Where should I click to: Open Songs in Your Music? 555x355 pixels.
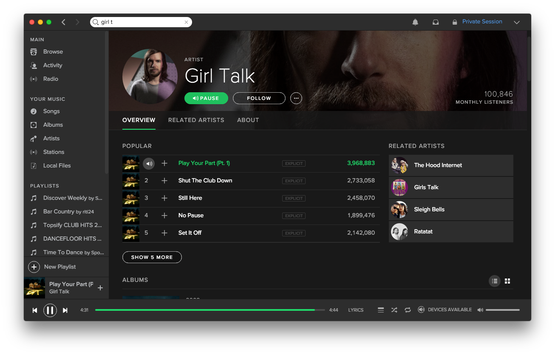pyautogui.click(x=51, y=111)
